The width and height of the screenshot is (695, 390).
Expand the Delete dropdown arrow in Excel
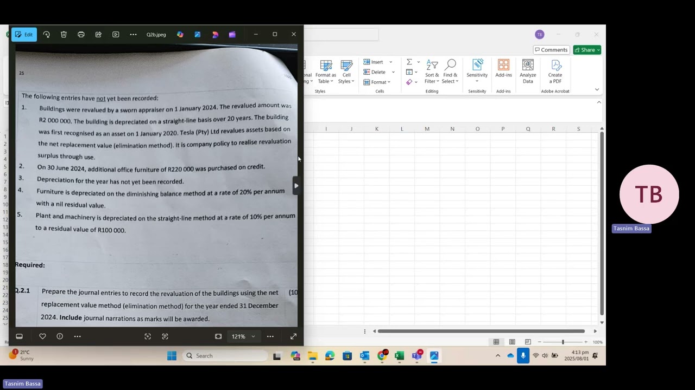(393, 72)
